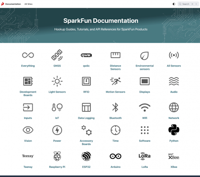The height and width of the screenshot is (177, 200).
Task: Click the Raspberry Pi logo icon
Action: (x=57, y=156)
